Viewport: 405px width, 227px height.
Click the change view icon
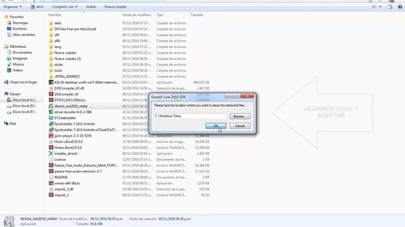tap(374, 7)
